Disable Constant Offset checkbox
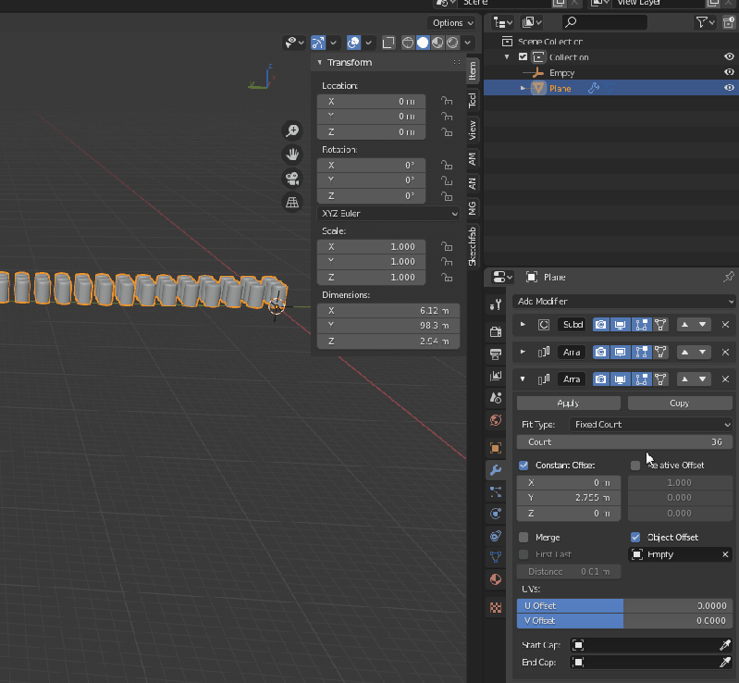 [x=523, y=466]
